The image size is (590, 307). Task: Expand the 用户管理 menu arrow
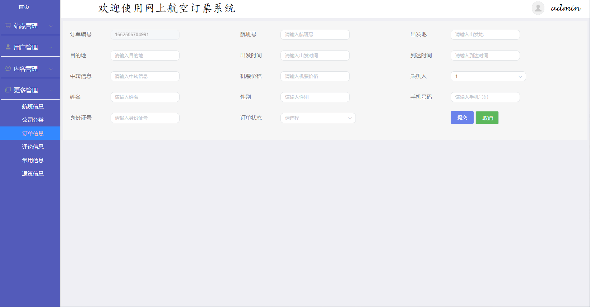[x=51, y=47]
